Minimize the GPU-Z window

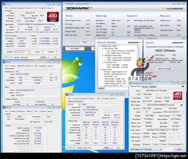pos(173,83)
